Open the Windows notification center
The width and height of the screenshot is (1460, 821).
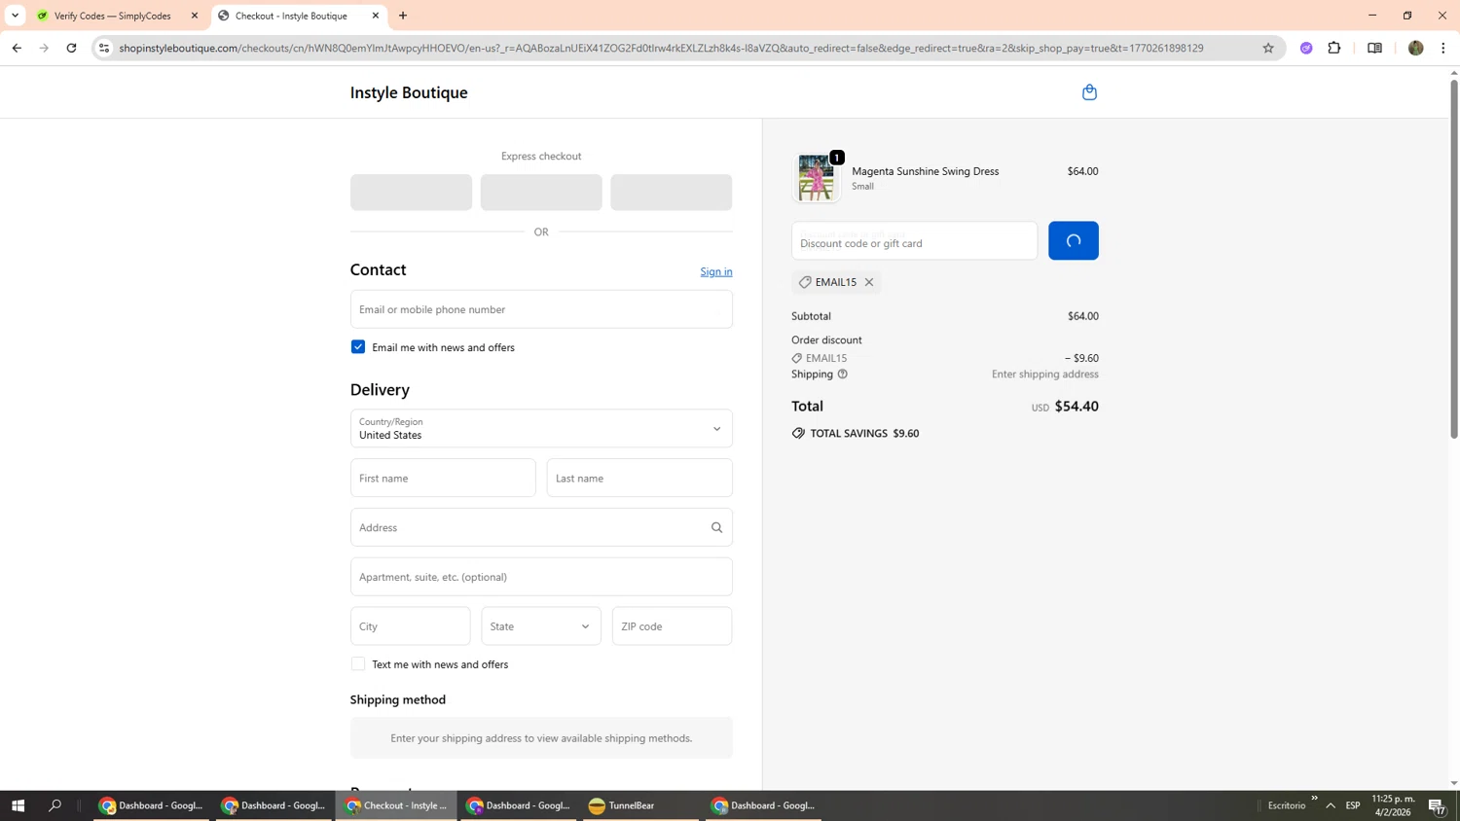(x=1437, y=805)
